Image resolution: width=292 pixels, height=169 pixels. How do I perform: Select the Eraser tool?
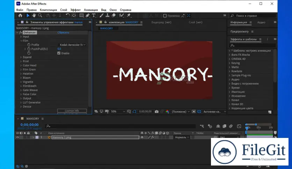pyautogui.click(x=114, y=16)
